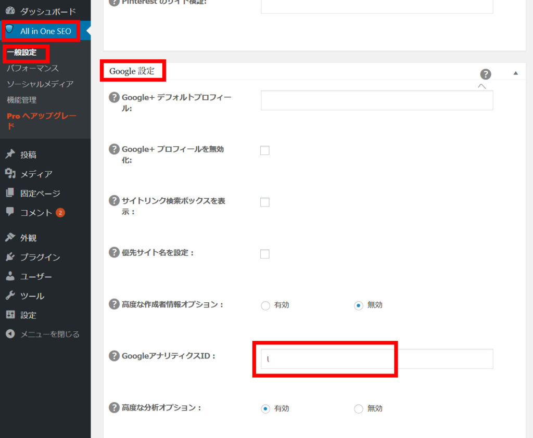
Task: Click the GoogleアナリティクスID input field
Action: click(x=377, y=358)
